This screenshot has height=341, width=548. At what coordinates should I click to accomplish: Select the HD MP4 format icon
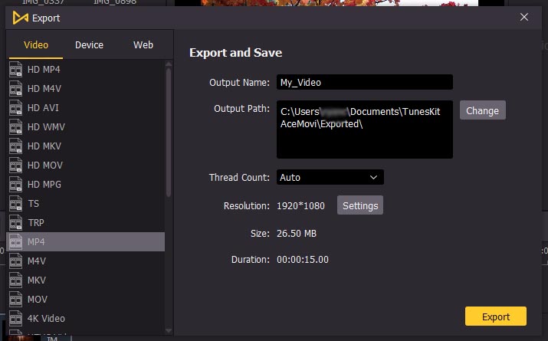(x=16, y=70)
